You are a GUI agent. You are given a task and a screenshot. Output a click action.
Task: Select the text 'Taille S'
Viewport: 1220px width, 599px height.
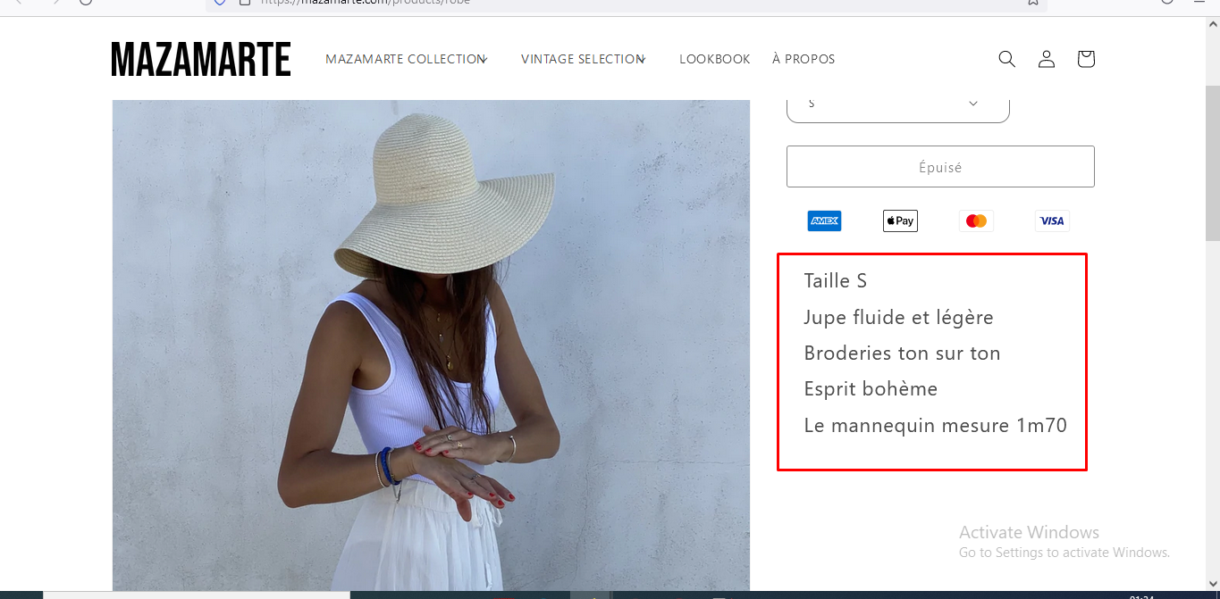[x=836, y=281]
